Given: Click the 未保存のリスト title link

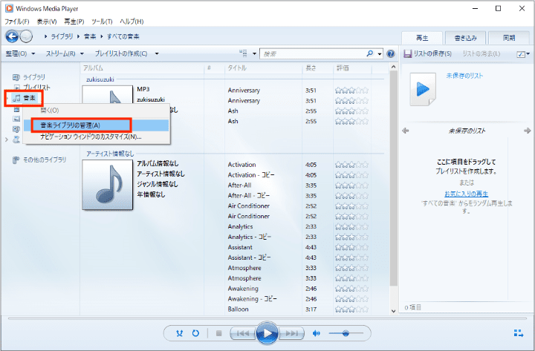Looking at the screenshot, I should pos(464,76).
